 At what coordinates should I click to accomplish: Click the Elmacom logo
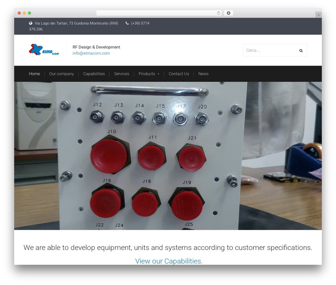tap(44, 49)
